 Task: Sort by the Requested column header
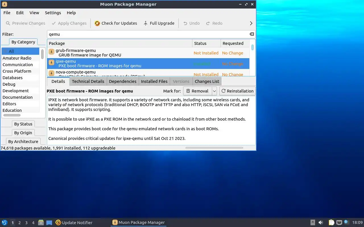tap(235, 43)
